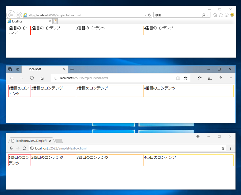This screenshot has width=241, height=195.
Task: Select the localhost tab in Internet Explorer
Action: point(29,21)
